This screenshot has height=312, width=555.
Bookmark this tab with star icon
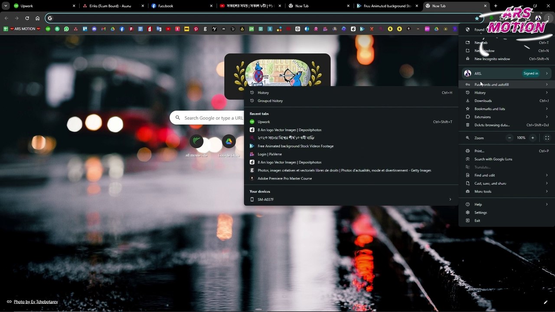click(477, 18)
